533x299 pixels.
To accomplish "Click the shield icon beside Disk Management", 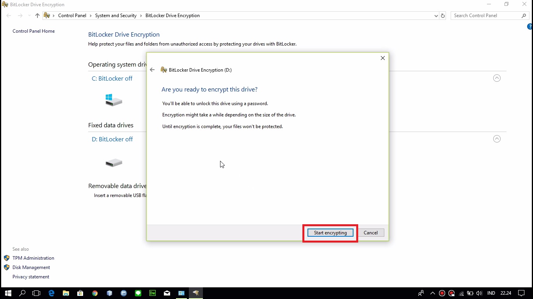I will tap(7, 267).
